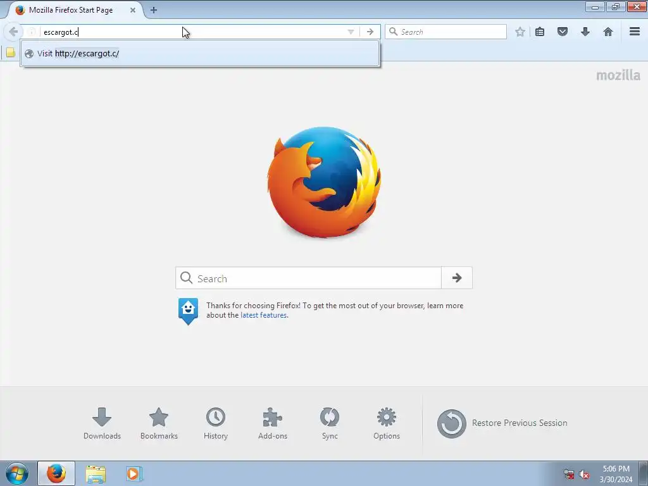Show bookmarks list icon in the toolbar
This screenshot has height=486, width=648.
point(540,32)
